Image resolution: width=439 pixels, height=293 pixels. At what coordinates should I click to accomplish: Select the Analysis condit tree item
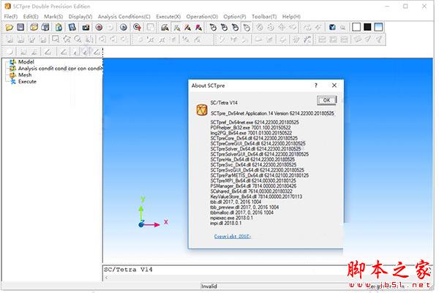coord(60,69)
